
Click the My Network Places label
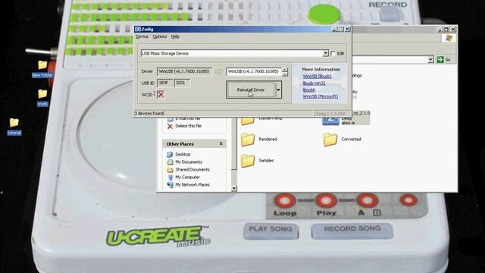[x=192, y=185]
